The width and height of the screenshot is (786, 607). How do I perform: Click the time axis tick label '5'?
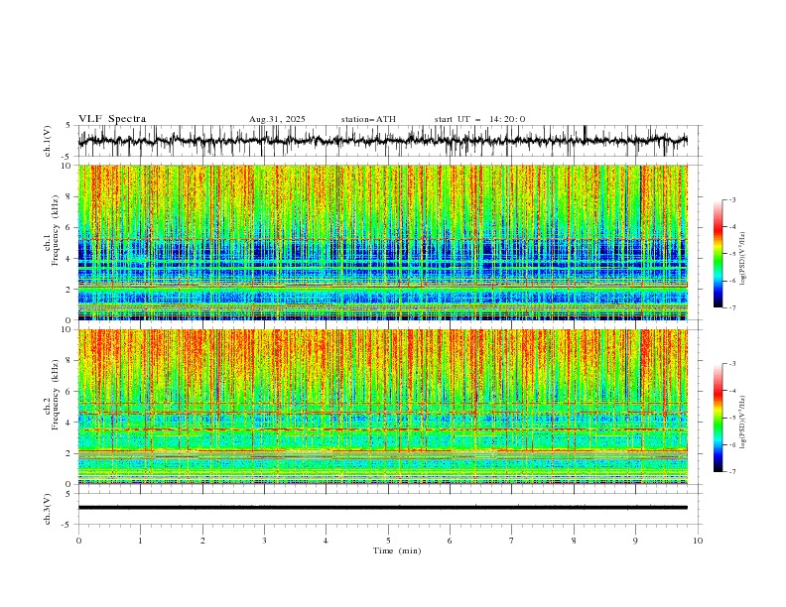388,541
